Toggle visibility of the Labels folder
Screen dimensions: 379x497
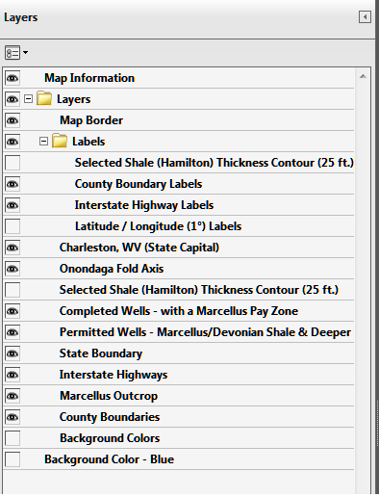(13, 142)
